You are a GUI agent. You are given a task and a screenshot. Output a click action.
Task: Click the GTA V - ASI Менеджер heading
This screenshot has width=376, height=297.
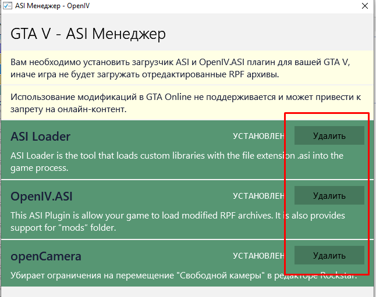[88, 34]
